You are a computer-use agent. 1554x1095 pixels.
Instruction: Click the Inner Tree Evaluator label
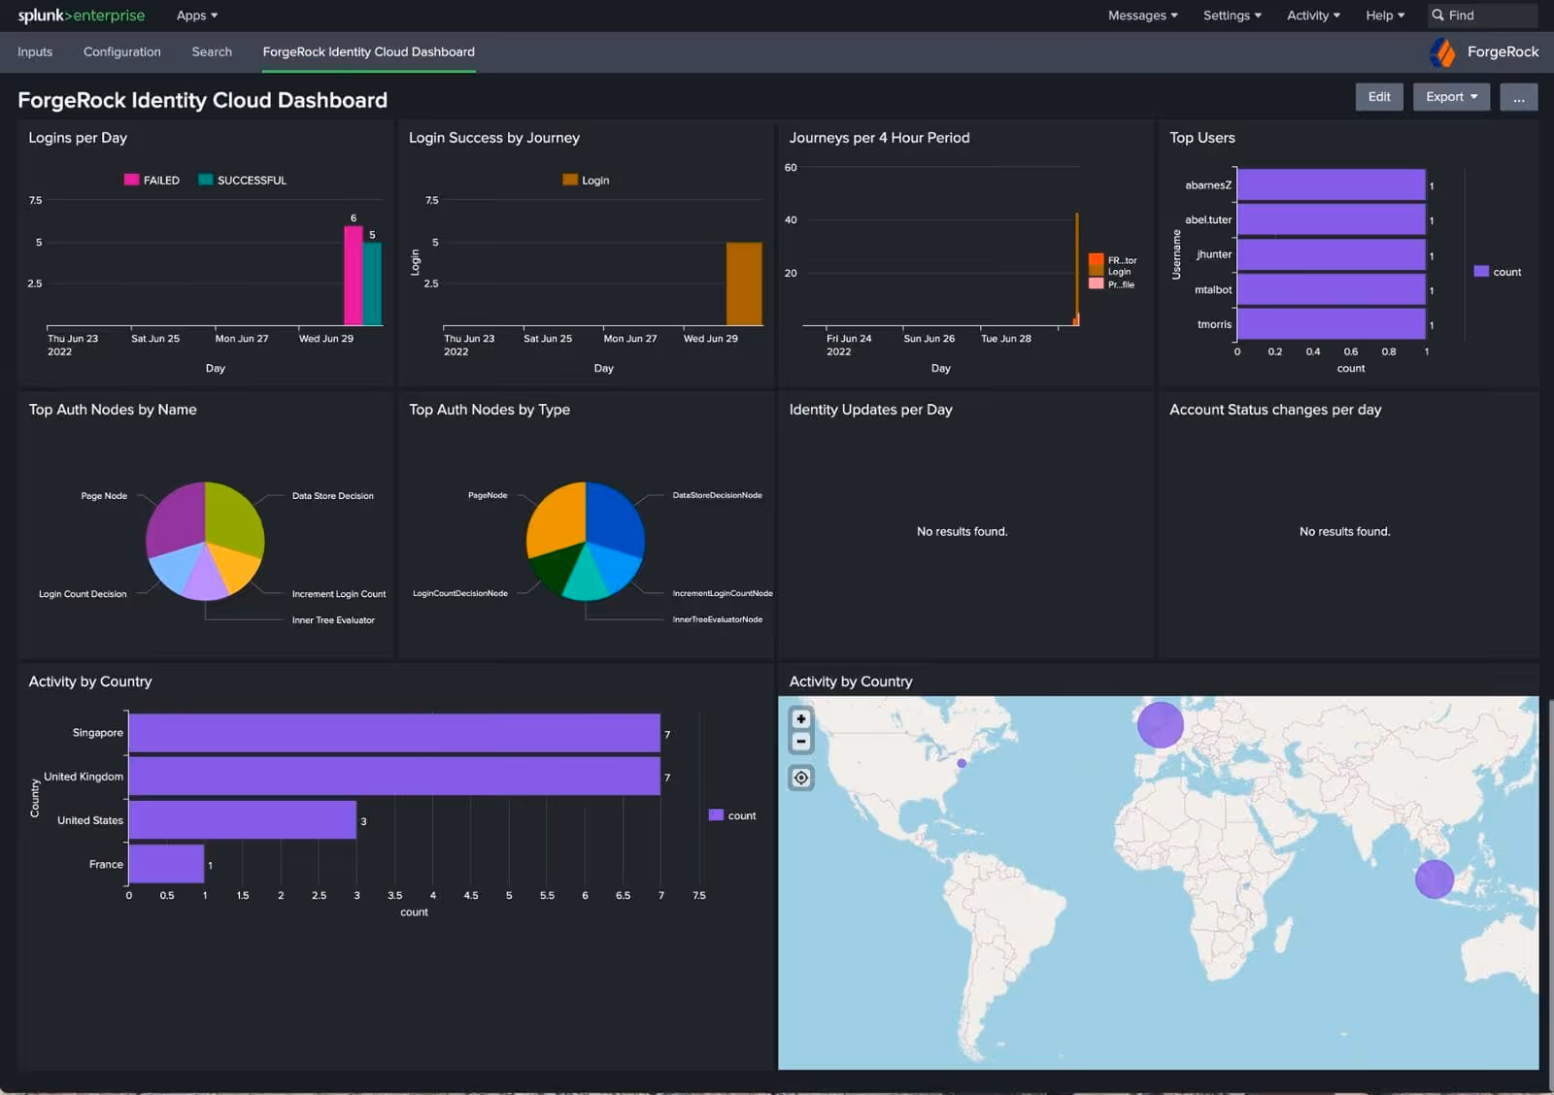pos(333,620)
